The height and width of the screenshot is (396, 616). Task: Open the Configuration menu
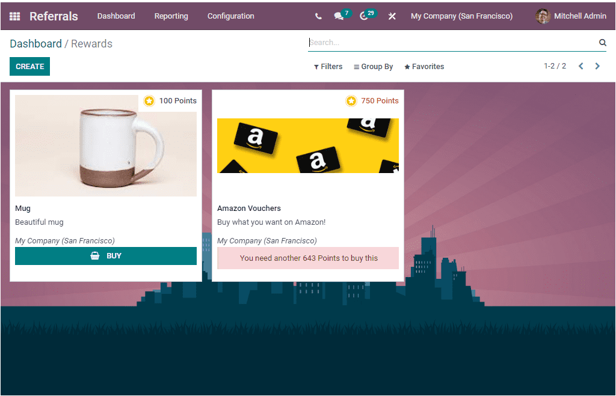tap(230, 16)
